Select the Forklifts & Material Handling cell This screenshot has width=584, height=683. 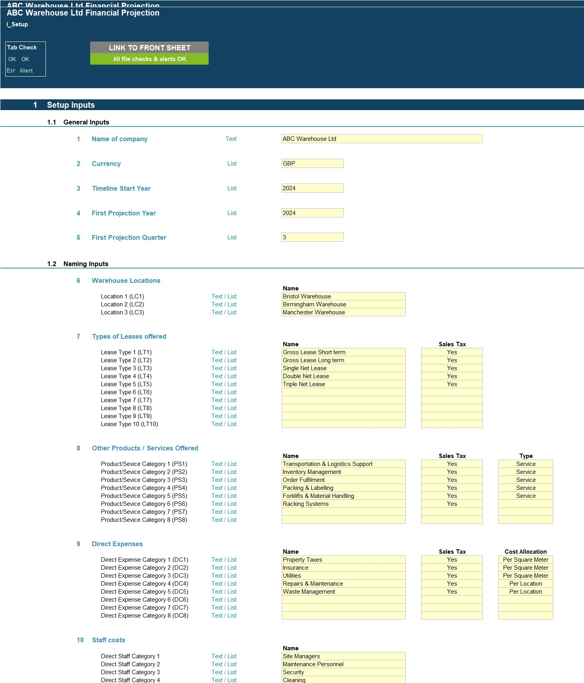point(343,496)
